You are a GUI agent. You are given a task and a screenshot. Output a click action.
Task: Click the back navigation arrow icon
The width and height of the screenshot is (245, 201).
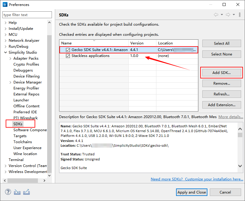216,15
